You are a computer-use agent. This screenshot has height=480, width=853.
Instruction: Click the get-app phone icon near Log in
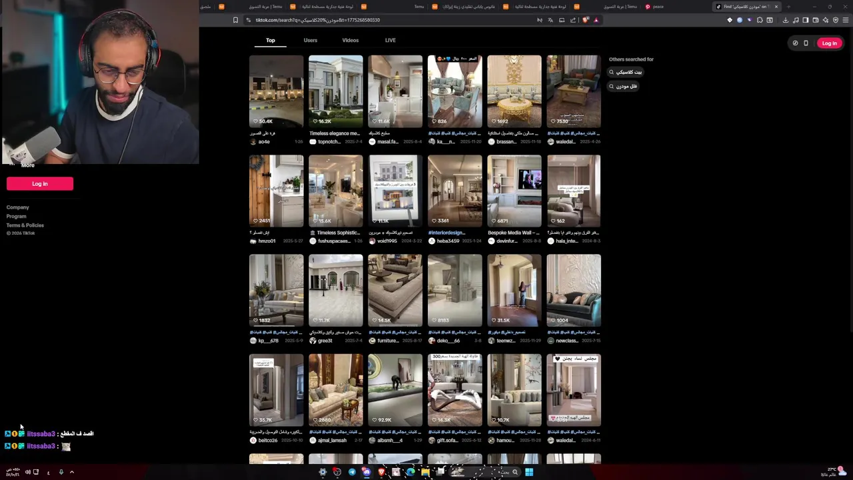click(x=806, y=43)
